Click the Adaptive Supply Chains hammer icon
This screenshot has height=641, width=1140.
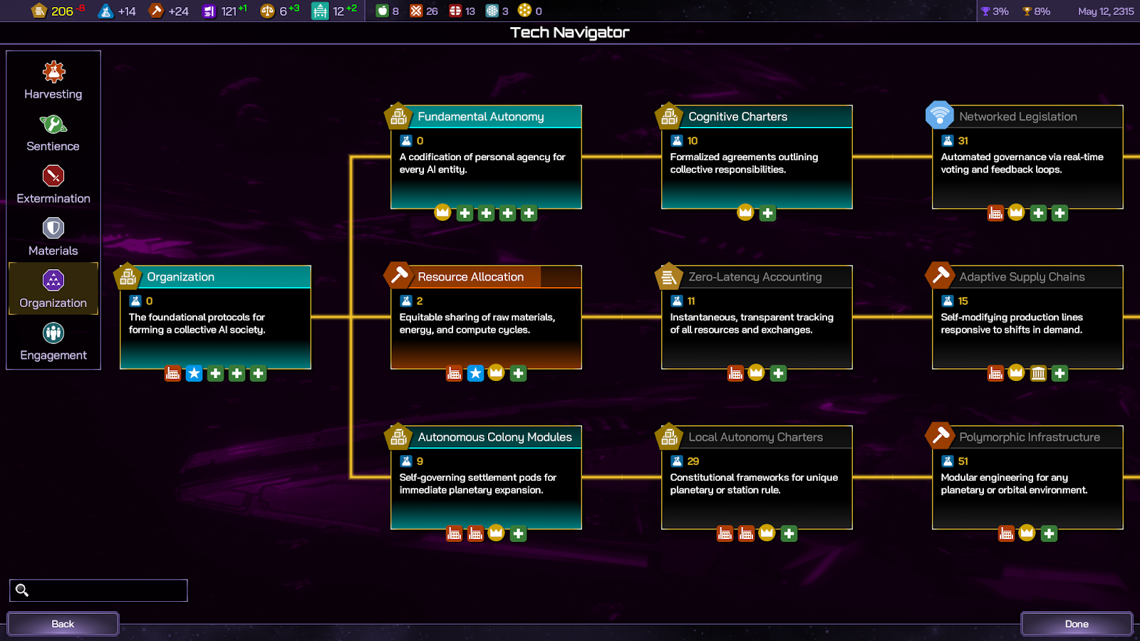point(940,276)
